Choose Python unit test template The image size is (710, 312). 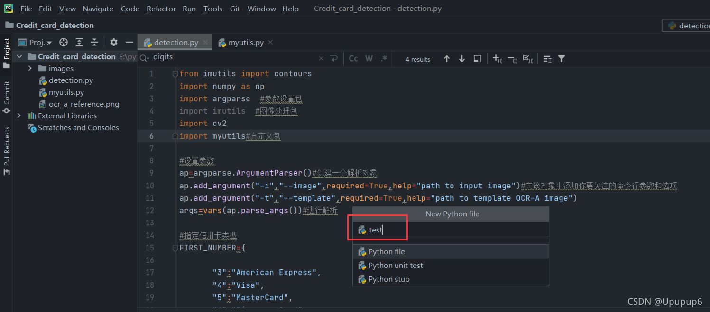click(396, 265)
